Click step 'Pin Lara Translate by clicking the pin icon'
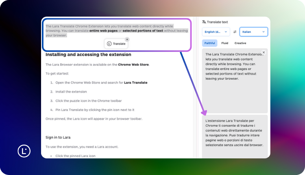This screenshot has width=305, height=175. [x=95, y=110]
